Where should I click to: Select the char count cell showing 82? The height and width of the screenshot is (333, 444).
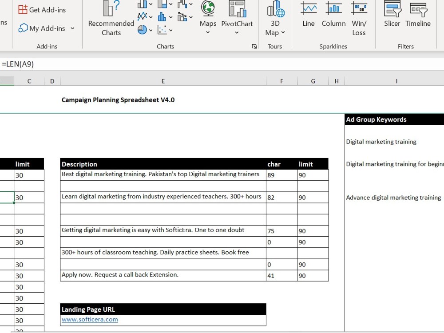[x=282, y=198]
